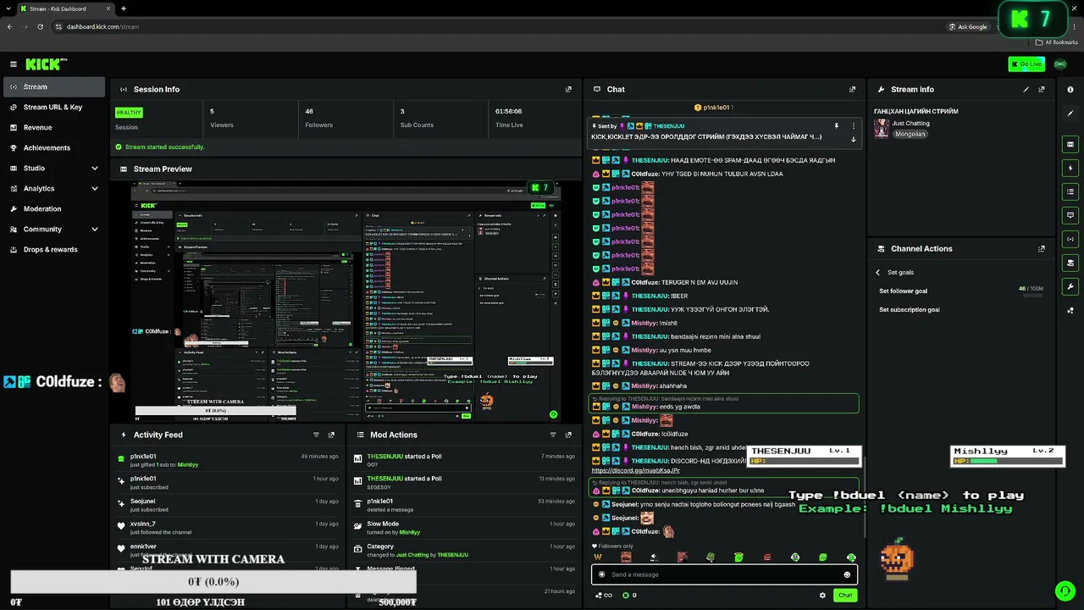Viewport: 1084px width, 610px height.
Task: Go back from Set goals
Action: pos(878,272)
